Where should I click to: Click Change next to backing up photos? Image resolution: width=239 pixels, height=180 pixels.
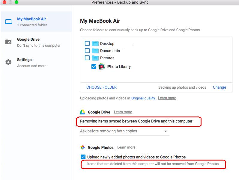coord(220,87)
